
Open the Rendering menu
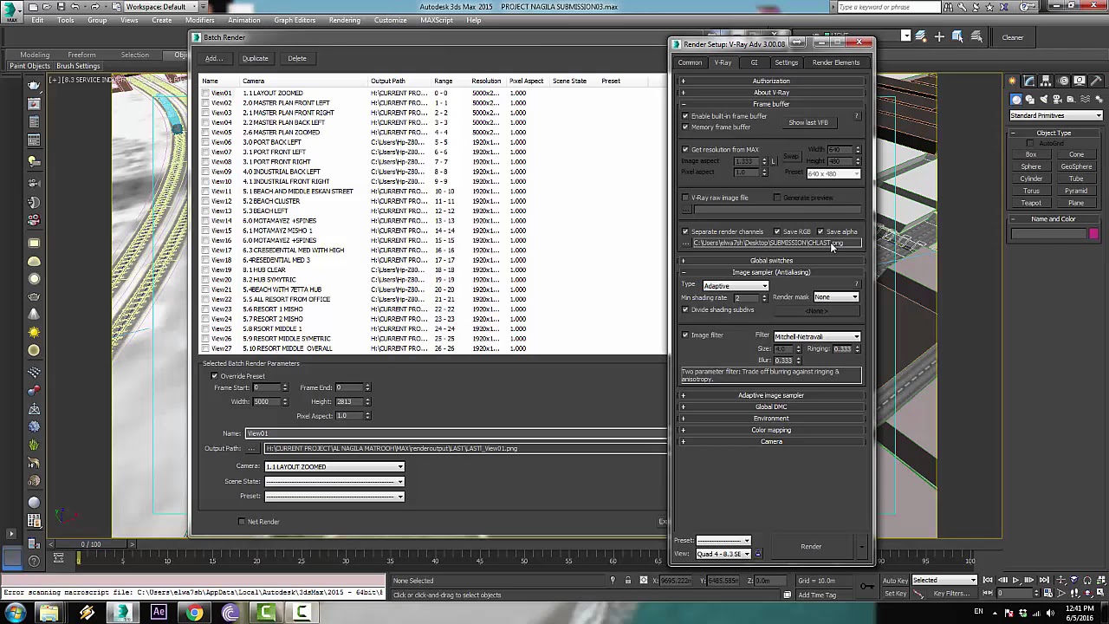coord(344,20)
